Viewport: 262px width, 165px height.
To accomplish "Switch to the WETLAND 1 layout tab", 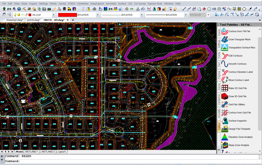I will tap(32, 152).
